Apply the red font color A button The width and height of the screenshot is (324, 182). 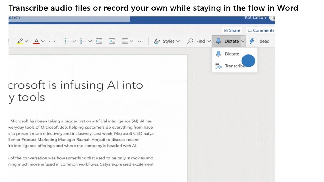coord(36,41)
